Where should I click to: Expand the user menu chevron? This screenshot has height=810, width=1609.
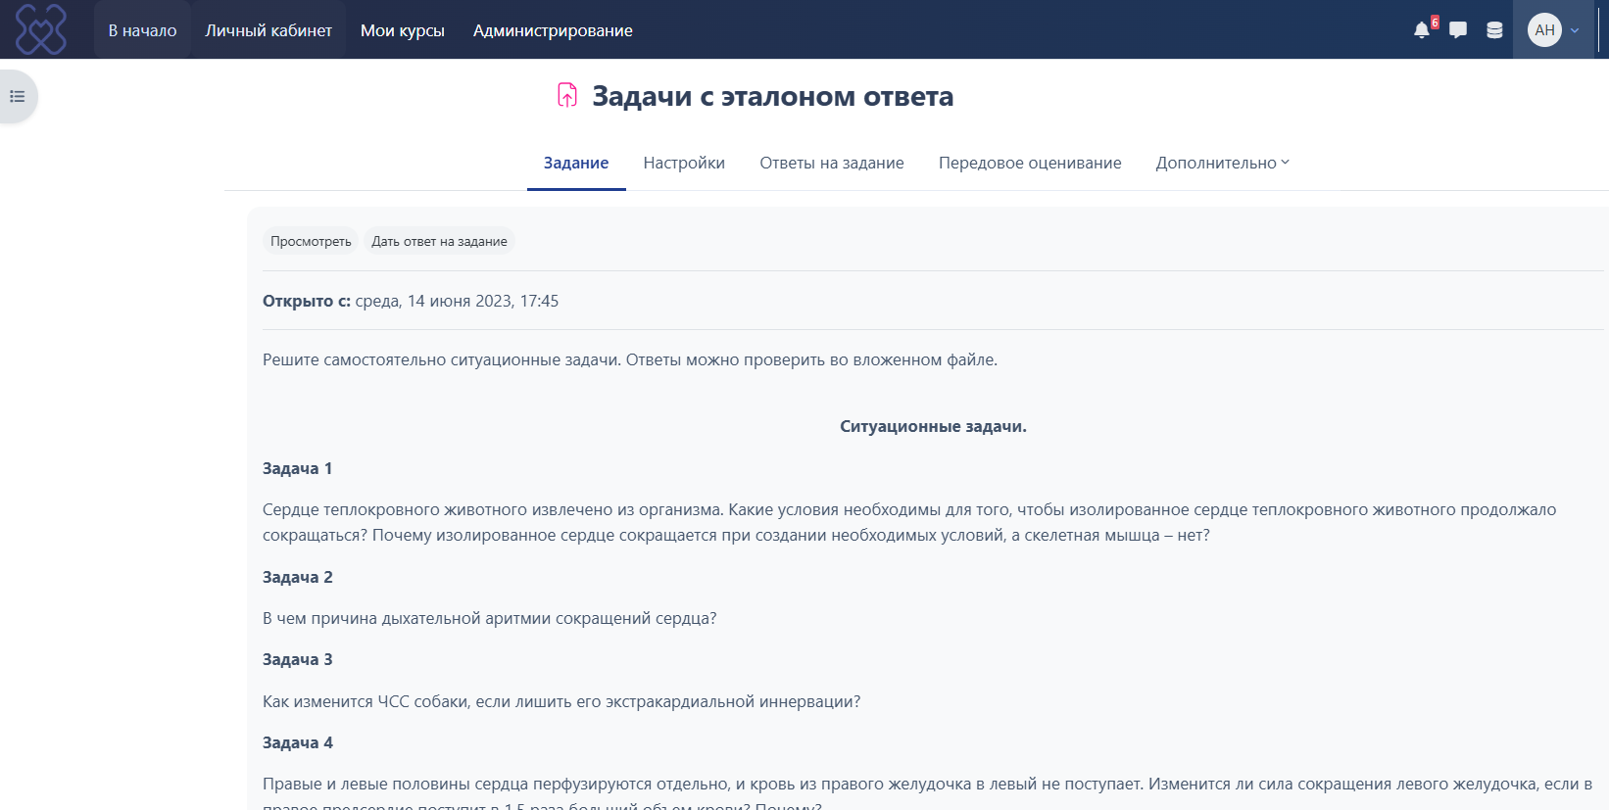click(1575, 30)
